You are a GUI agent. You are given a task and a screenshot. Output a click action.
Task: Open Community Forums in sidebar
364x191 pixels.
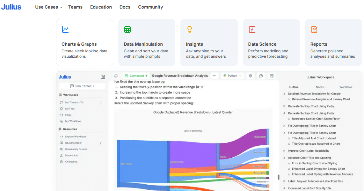coord(76,149)
